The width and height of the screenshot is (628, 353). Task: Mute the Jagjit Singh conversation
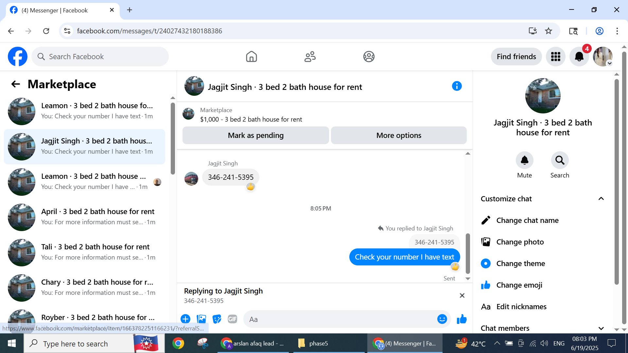tap(524, 160)
